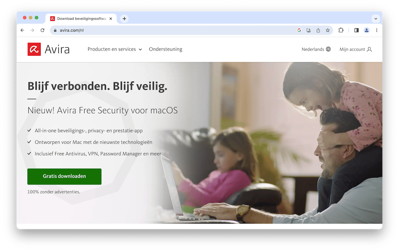The image size is (399, 251).
Task: Open the Mijn account link
Action: tap(356, 49)
